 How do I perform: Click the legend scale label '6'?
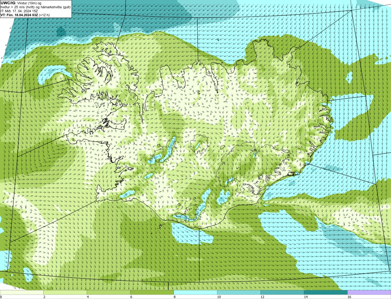131,297
